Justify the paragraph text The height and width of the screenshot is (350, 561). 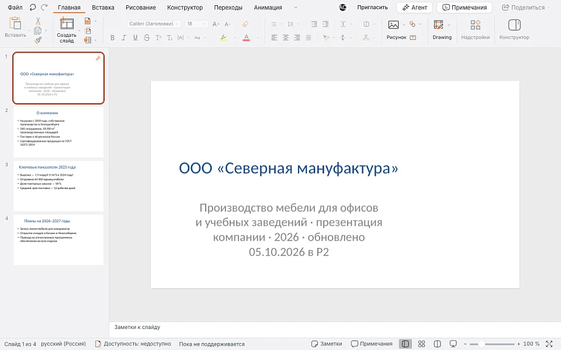click(x=309, y=37)
